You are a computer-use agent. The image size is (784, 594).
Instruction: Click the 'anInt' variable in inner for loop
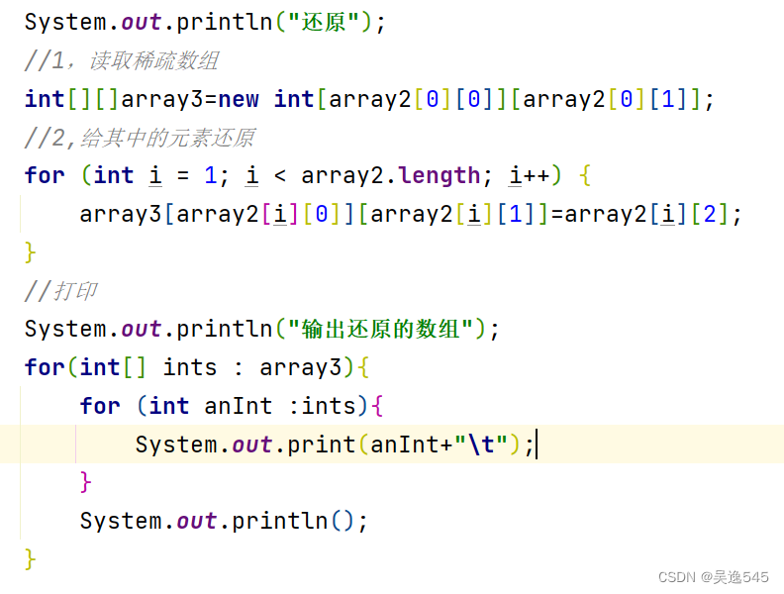238,406
